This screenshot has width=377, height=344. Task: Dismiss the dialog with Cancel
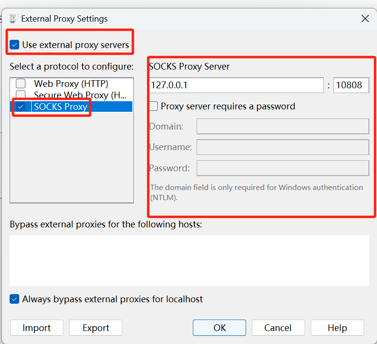point(278,328)
